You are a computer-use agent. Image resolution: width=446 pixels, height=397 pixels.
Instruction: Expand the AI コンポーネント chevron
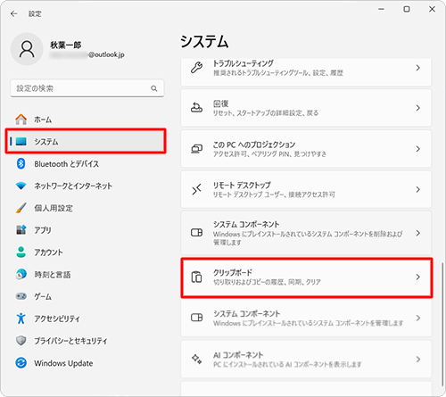[x=417, y=359]
